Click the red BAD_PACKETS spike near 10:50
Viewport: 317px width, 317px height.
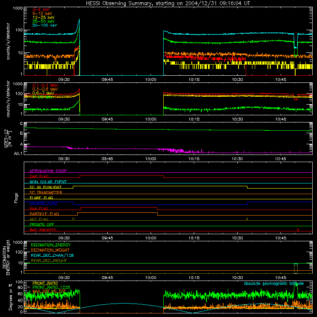click(298, 230)
